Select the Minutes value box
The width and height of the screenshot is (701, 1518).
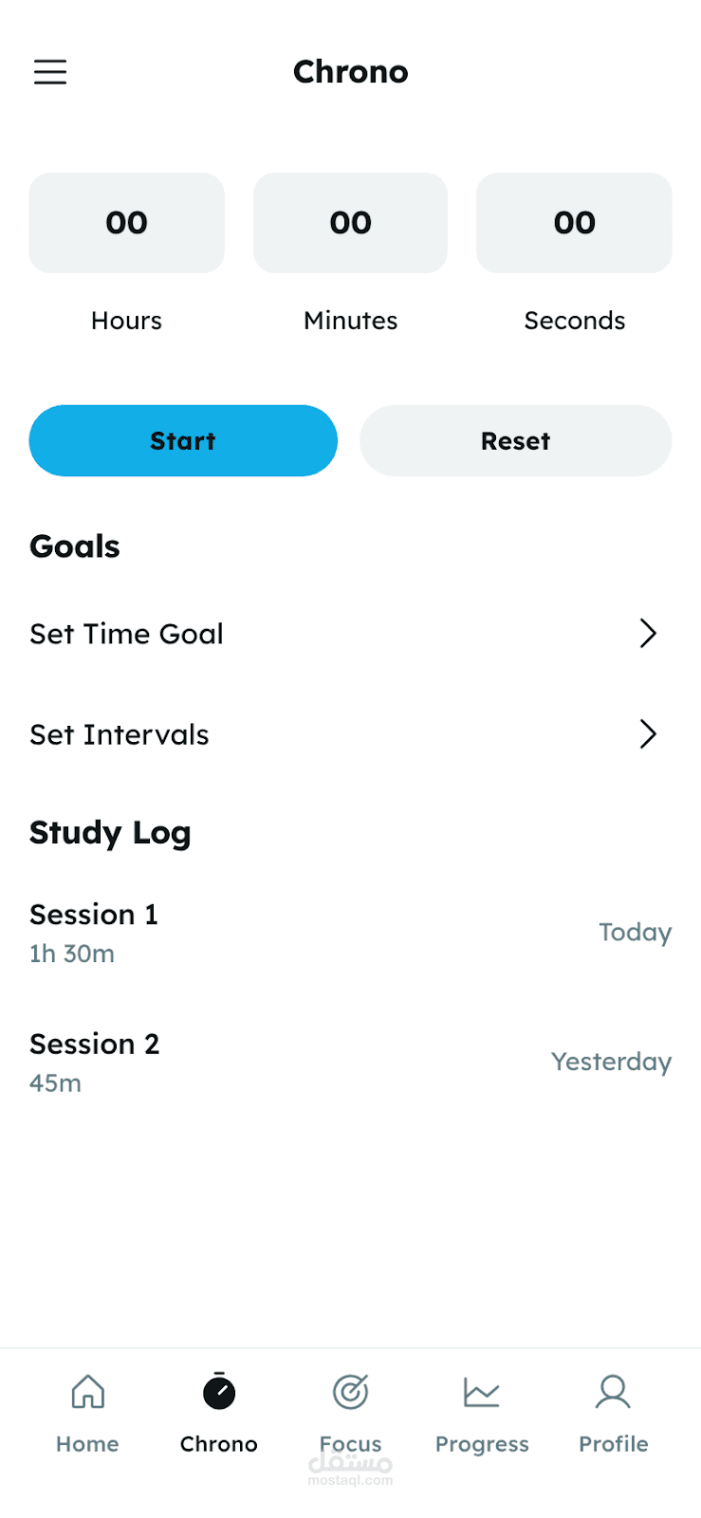350,223
